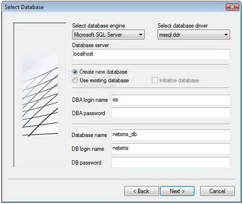The width and height of the screenshot is (243, 204).
Task: Go back with the Back button
Action: point(141,191)
